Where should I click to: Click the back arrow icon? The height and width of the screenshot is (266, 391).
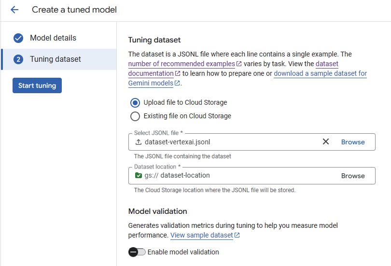pyautogui.click(x=14, y=10)
